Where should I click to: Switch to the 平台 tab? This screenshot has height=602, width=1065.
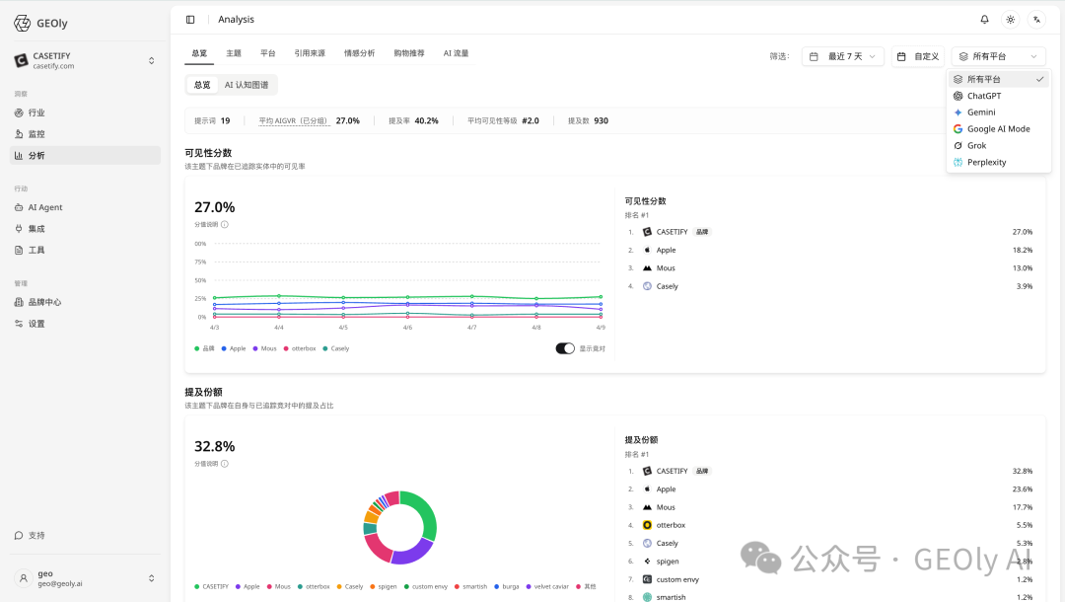tap(267, 53)
